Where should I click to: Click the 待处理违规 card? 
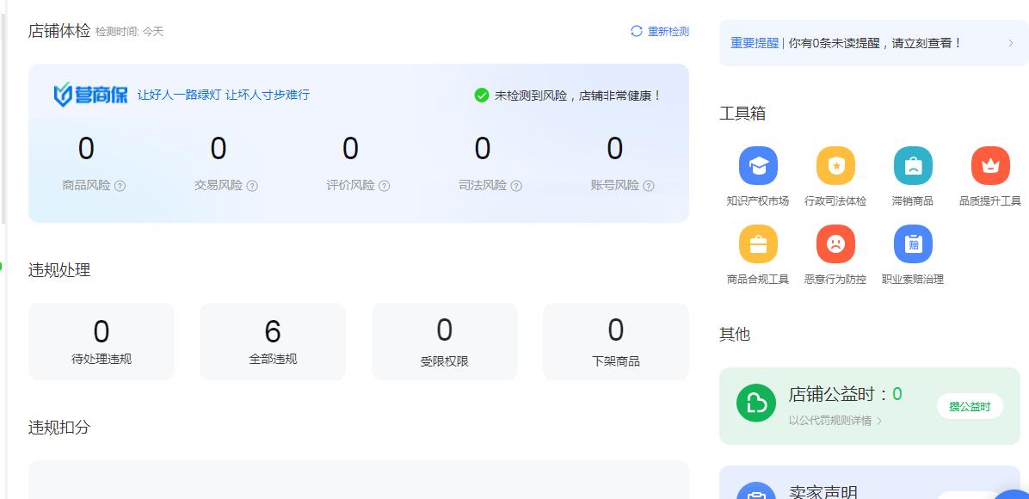point(102,340)
